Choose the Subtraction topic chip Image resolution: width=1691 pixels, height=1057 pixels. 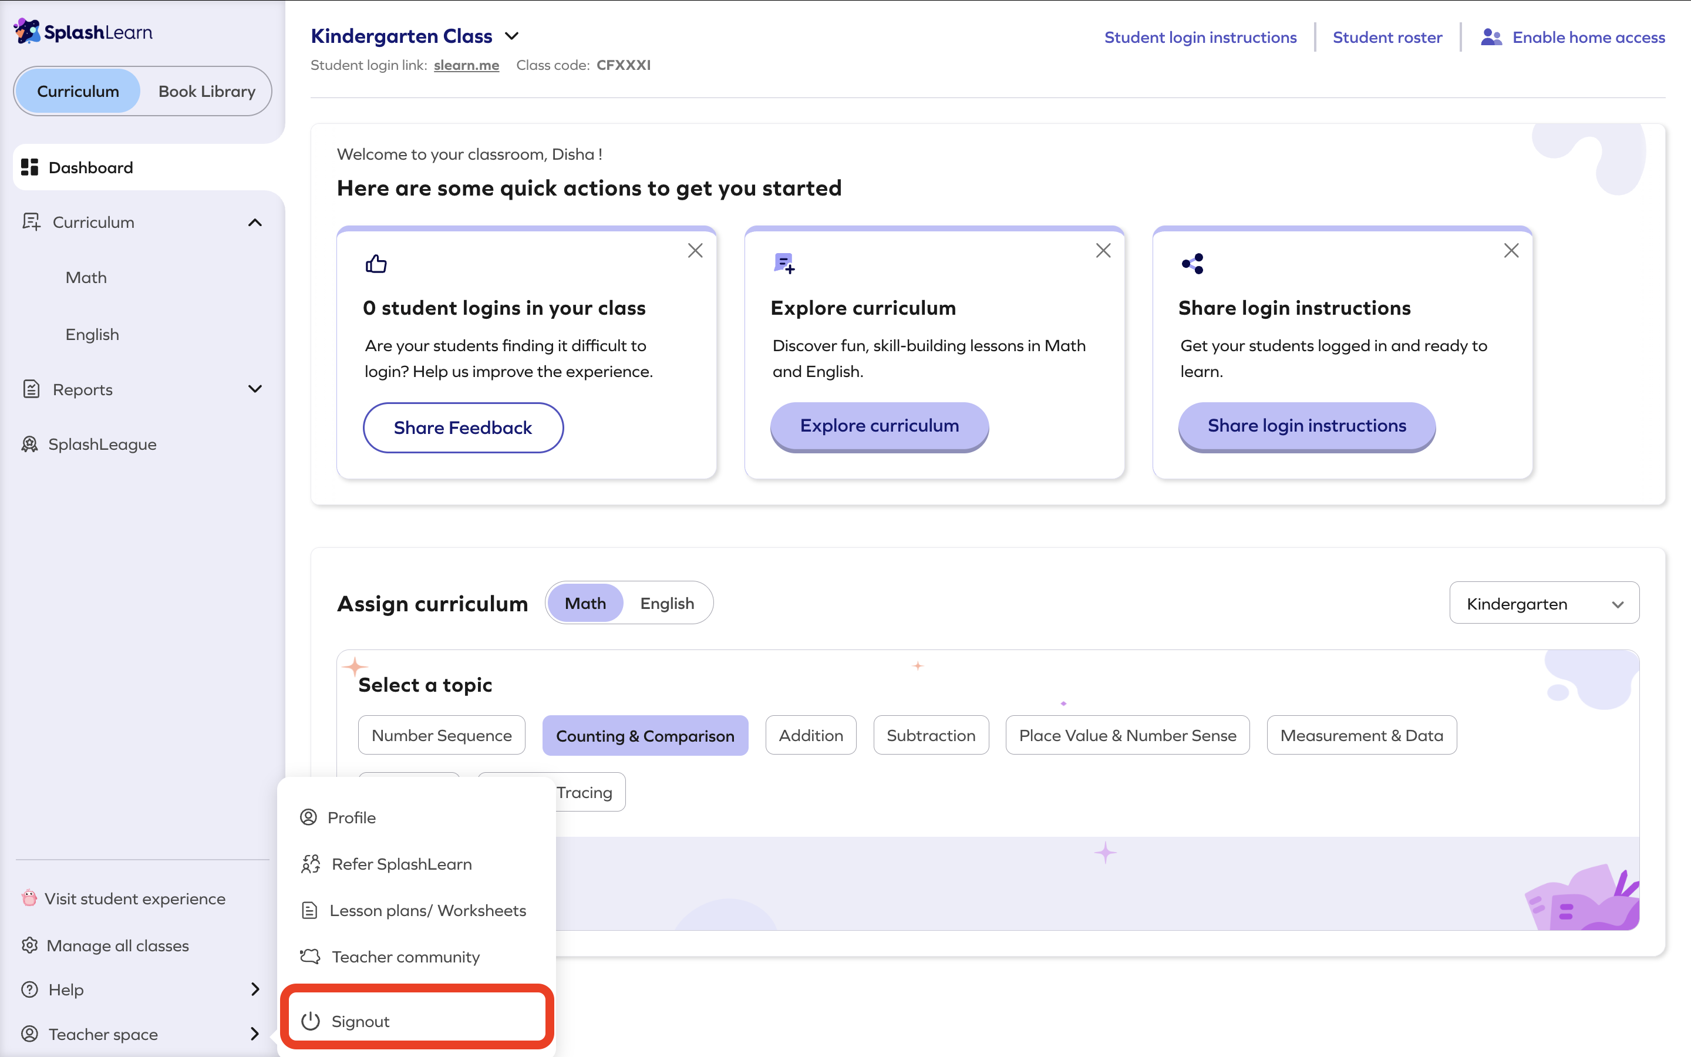point(931,735)
